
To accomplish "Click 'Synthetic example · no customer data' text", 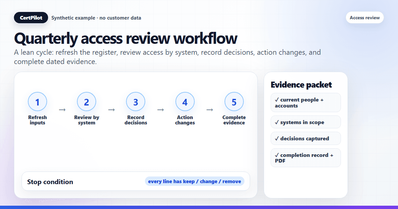I will [x=96, y=18].
